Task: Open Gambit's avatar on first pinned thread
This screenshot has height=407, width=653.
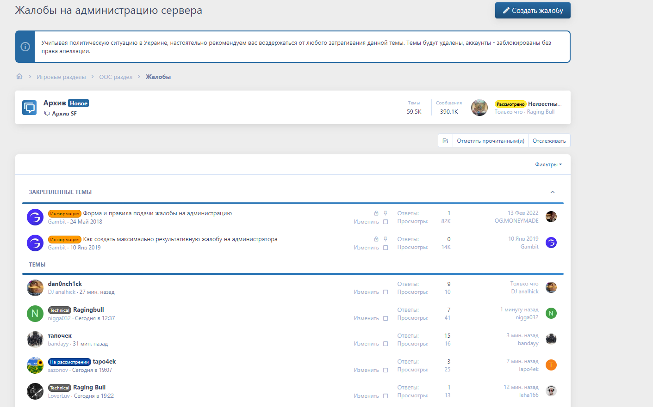Action: point(35,217)
